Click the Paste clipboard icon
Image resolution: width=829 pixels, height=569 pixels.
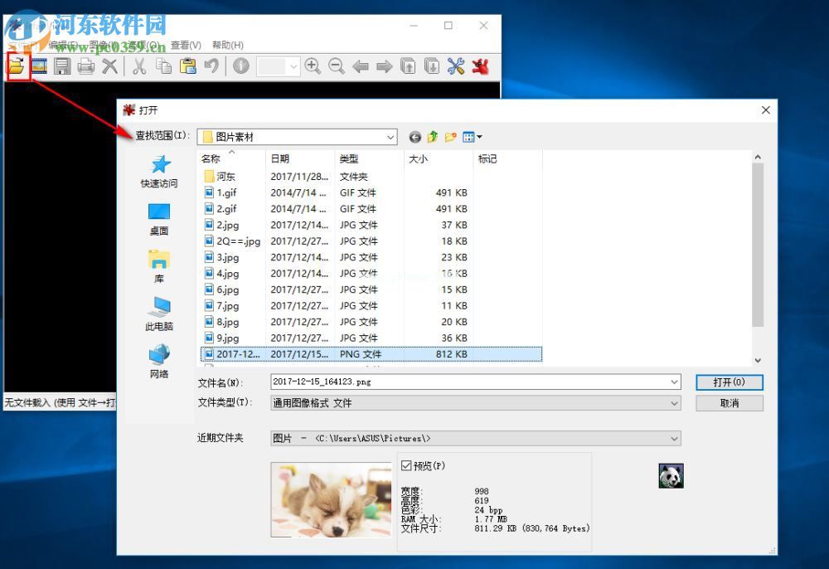[x=187, y=66]
